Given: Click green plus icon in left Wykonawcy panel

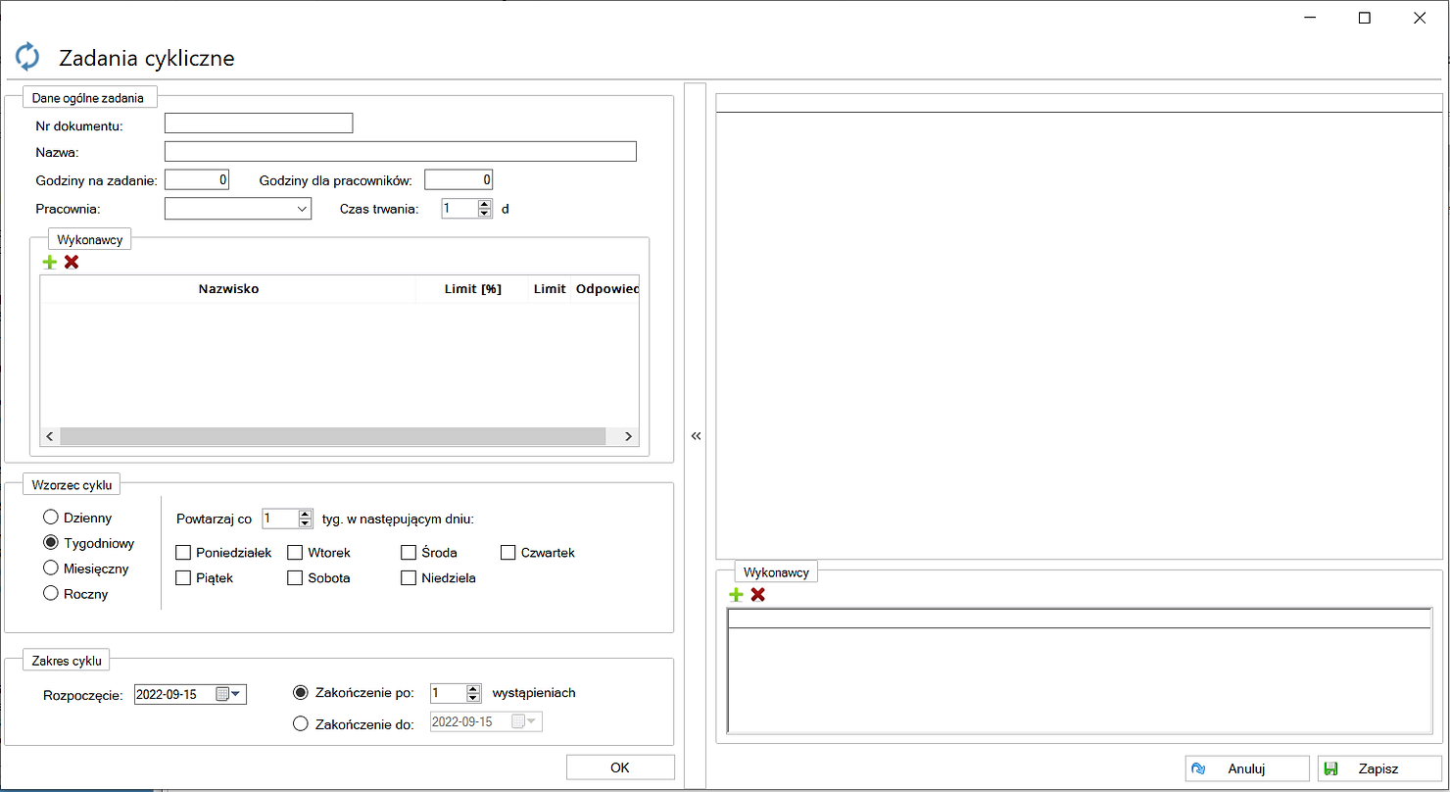Looking at the screenshot, I should (x=50, y=262).
